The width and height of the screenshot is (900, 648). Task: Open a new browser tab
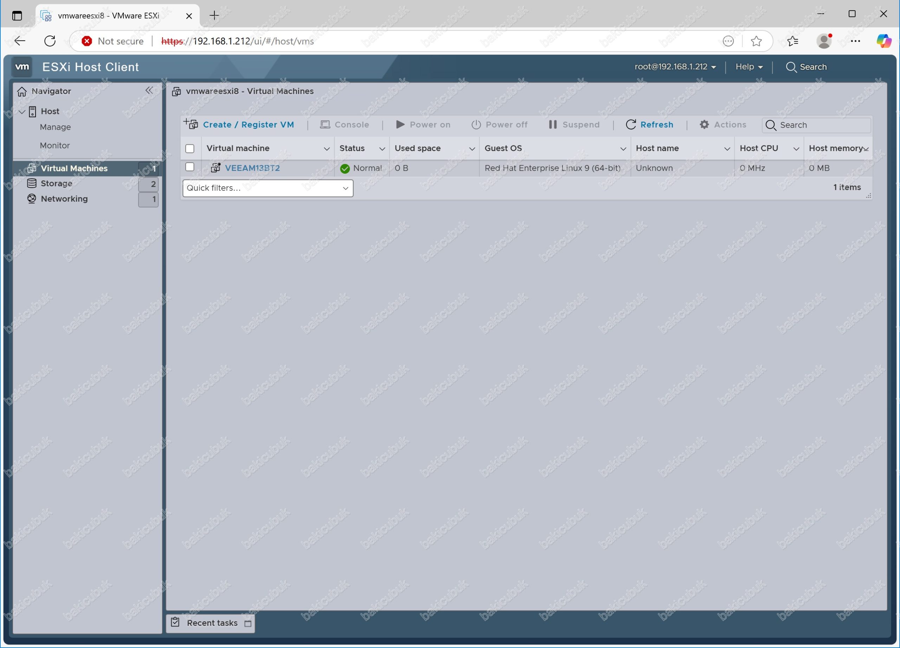[x=214, y=15]
